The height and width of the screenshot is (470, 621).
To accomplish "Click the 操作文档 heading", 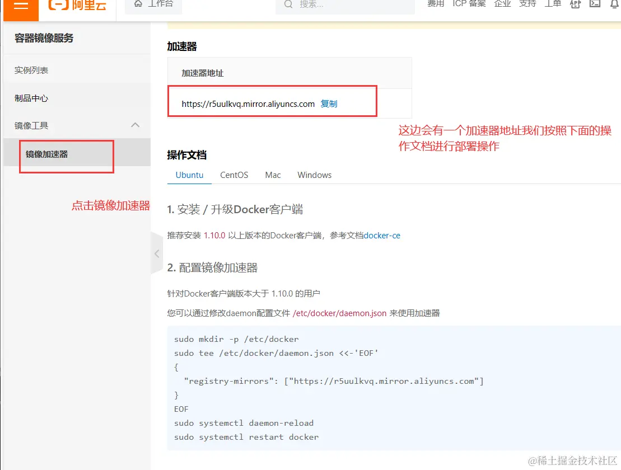I will 186,155.
